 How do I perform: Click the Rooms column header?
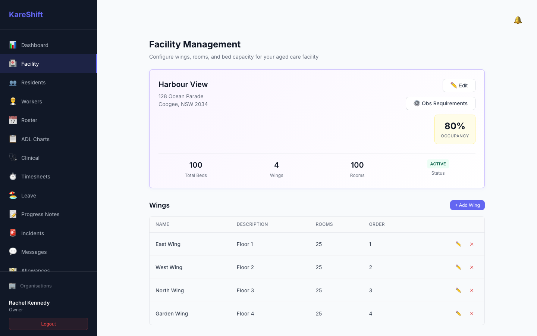coord(324,224)
